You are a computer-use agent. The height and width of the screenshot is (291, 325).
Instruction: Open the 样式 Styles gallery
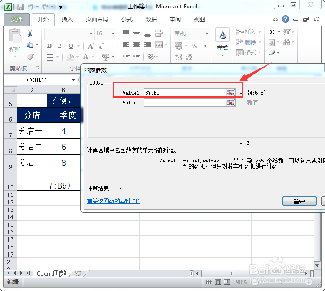[222, 43]
